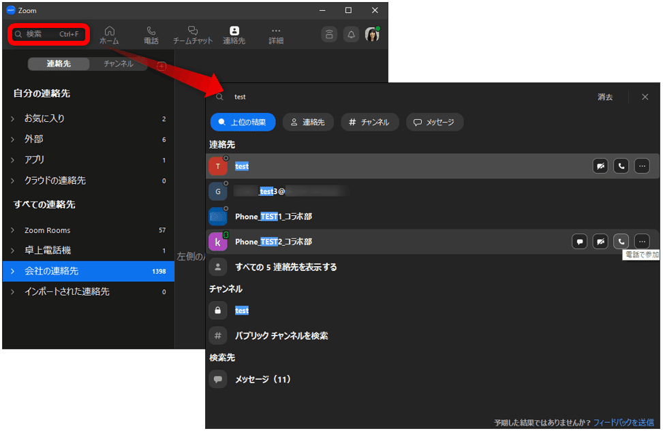The width and height of the screenshot is (663, 431).
Task: Select the チャンネル segmented tab
Action: coord(119,64)
